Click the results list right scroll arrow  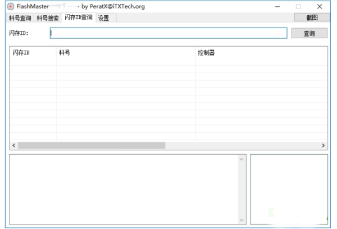click(x=324, y=145)
